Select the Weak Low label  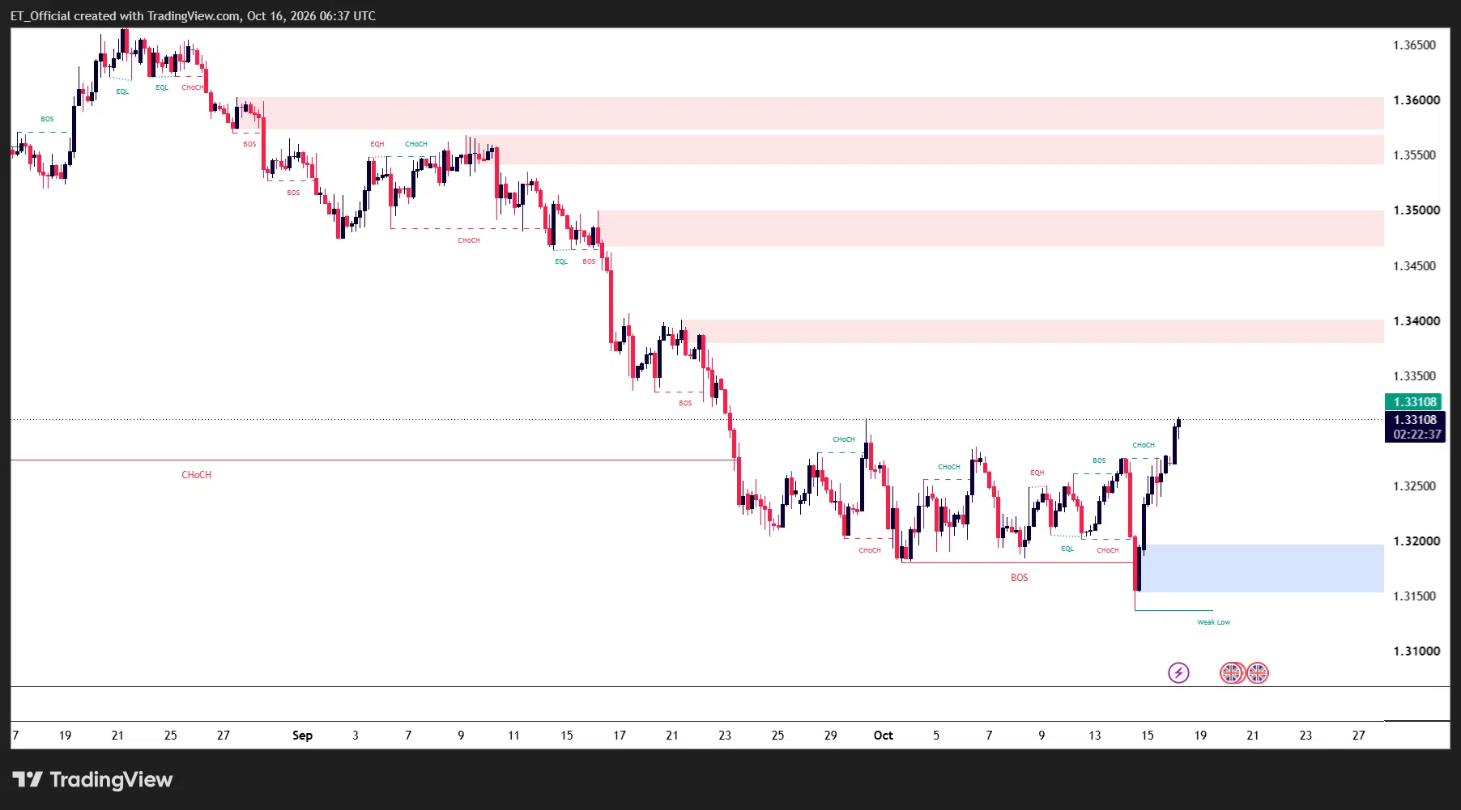pos(1213,622)
